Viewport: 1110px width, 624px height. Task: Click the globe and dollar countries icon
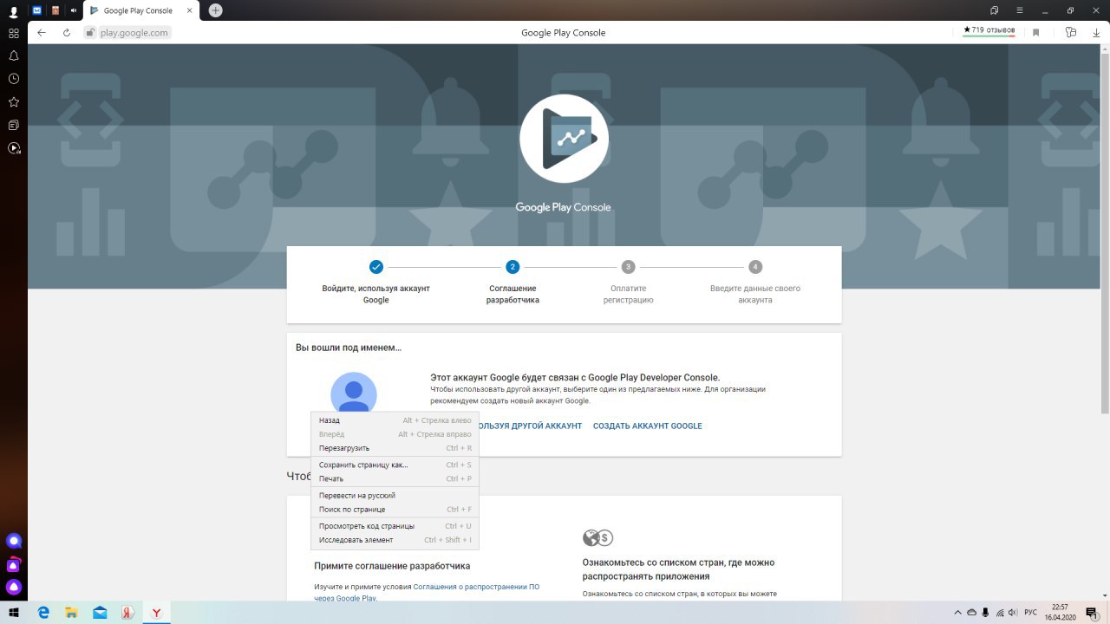[x=597, y=537]
